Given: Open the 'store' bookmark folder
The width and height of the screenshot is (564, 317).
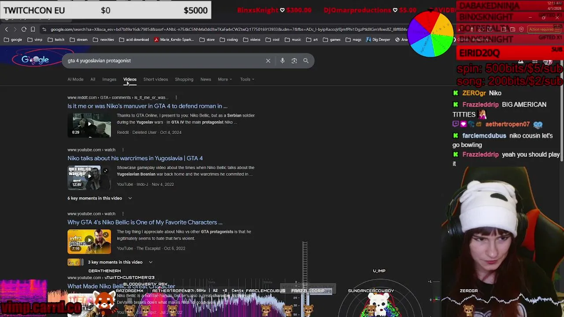Looking at the screenshot, I should 207,40.
